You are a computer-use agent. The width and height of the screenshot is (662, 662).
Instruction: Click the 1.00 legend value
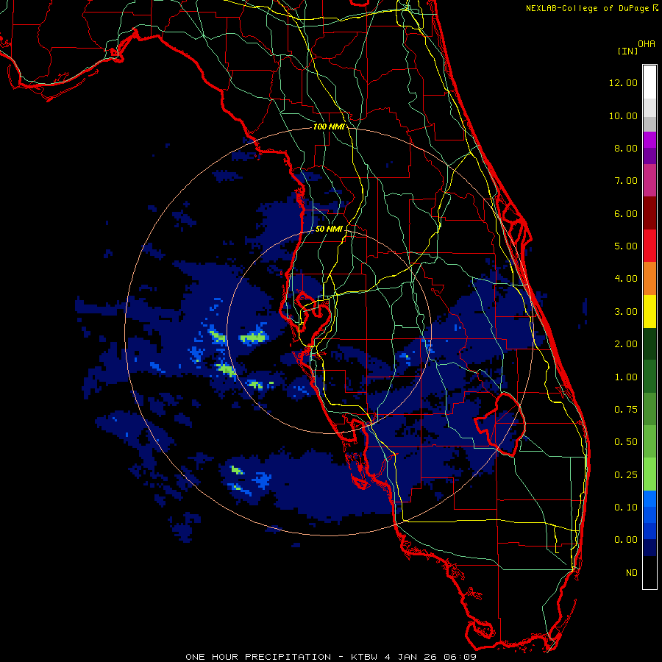point(626,377)
